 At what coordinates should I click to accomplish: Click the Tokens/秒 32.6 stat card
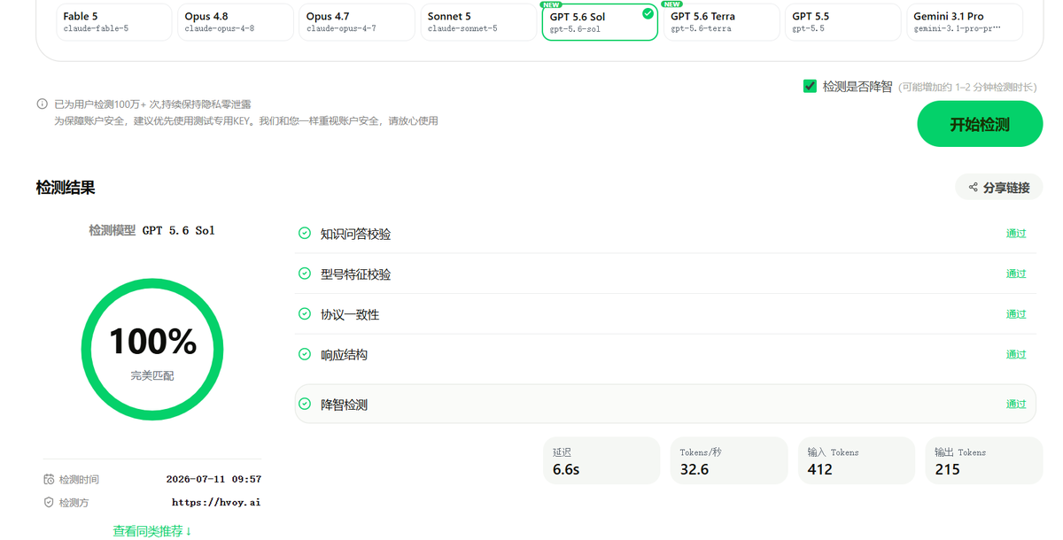point(729,460)
